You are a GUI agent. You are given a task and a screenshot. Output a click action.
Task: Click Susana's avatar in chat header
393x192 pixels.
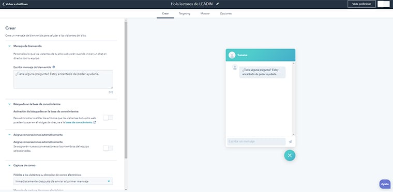coord(232,55)
